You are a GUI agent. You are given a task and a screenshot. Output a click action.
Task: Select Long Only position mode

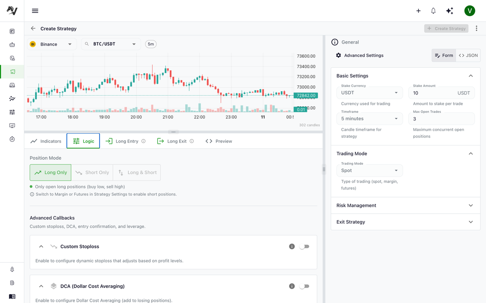(51, 173)
